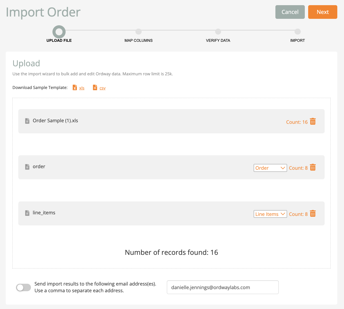344x309 pixels.
Task: Delete the Order Sample (1).xls file
Action: [313, 121]
